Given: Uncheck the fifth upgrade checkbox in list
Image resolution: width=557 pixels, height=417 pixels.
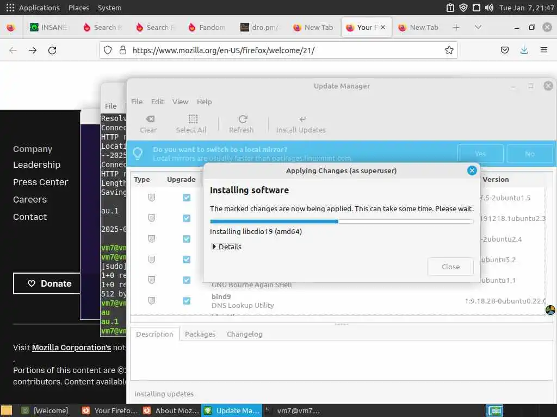Looking at the screenshot, I should pyautogui.click(x=187, y=280).
